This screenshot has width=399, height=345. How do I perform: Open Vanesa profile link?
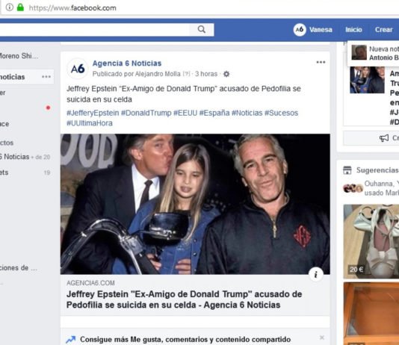(x=321, y=30)
